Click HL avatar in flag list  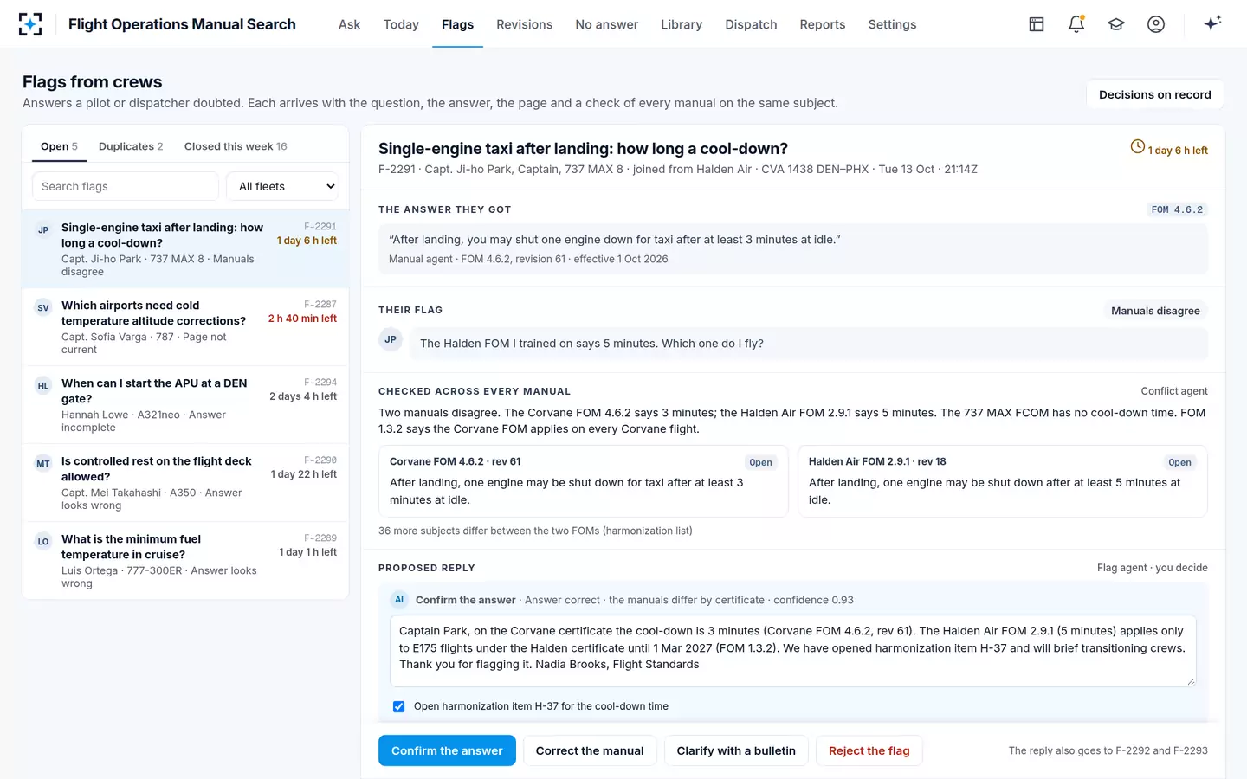coord(43,385)
